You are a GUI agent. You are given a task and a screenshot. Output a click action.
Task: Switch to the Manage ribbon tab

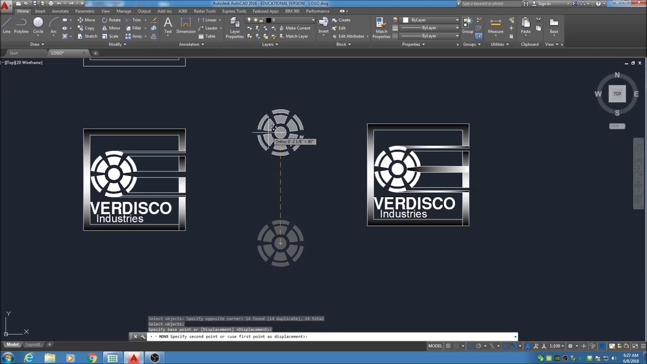pyautogui.click(x=123, y=11)
